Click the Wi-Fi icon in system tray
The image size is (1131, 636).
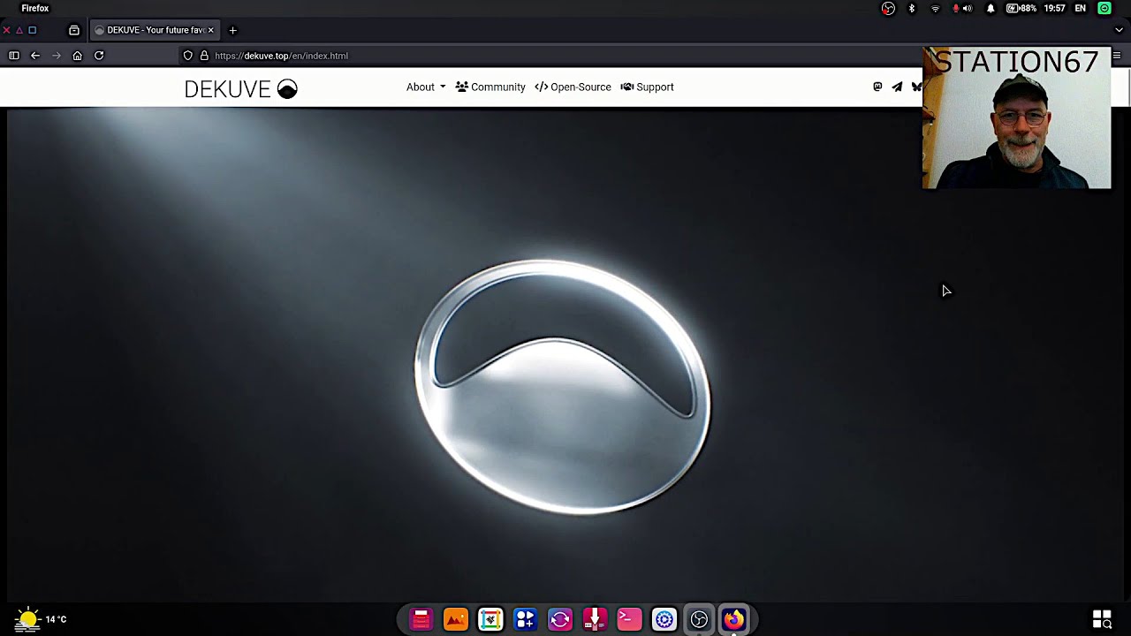pos(936,8)
